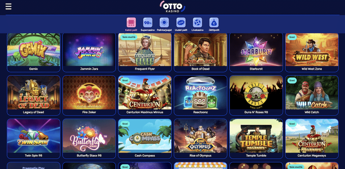345x169 pixels.
Task: Open the Jättipotit money bag icon
Action: tap(214, 22)
